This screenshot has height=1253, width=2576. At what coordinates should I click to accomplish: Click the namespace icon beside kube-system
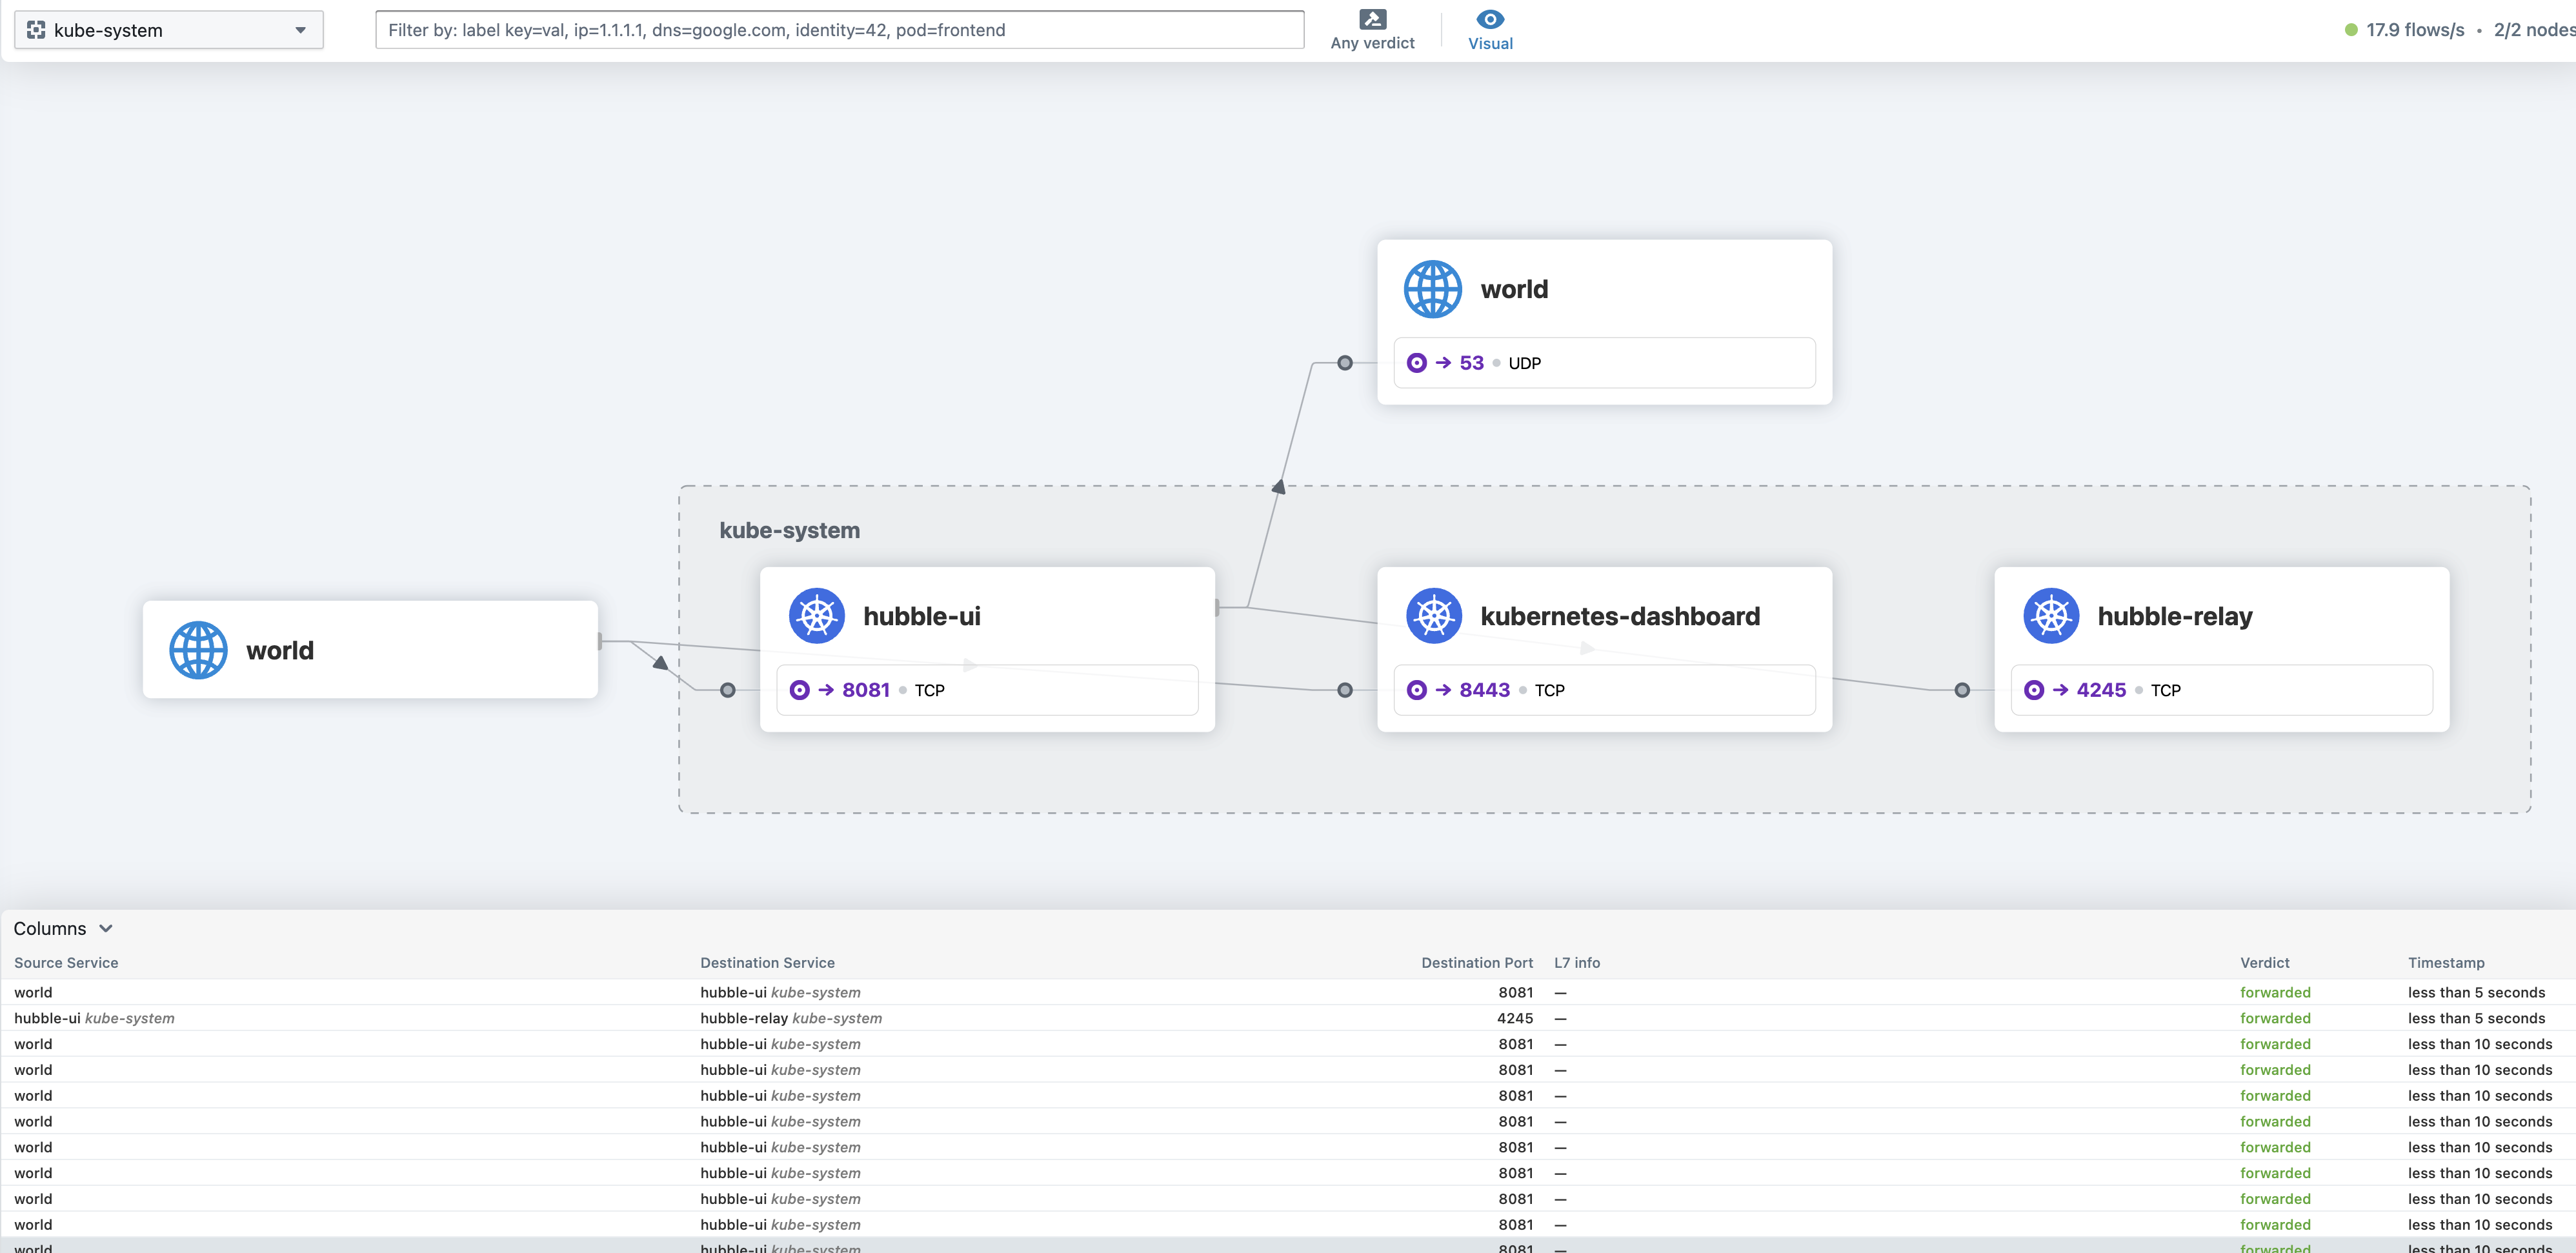coord(36,30)
